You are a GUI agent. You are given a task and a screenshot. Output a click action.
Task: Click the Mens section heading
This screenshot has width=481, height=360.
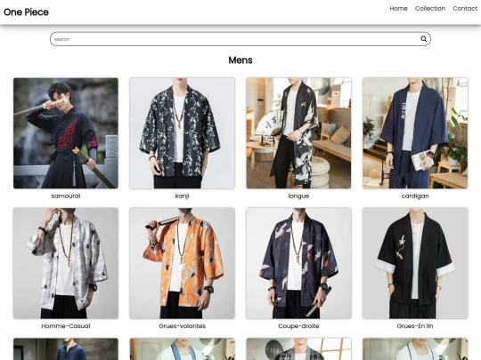[x=240, y=60]
